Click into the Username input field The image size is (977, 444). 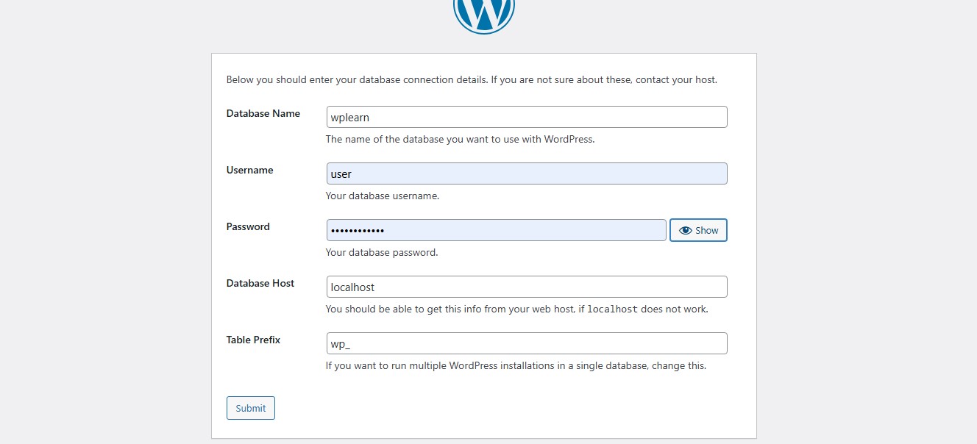[x=526, y=173]
